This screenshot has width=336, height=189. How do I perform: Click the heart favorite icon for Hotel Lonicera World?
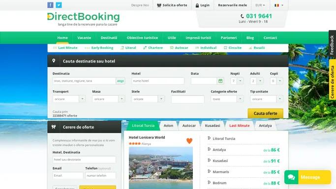pyautogui.click(x=189, y=141)
